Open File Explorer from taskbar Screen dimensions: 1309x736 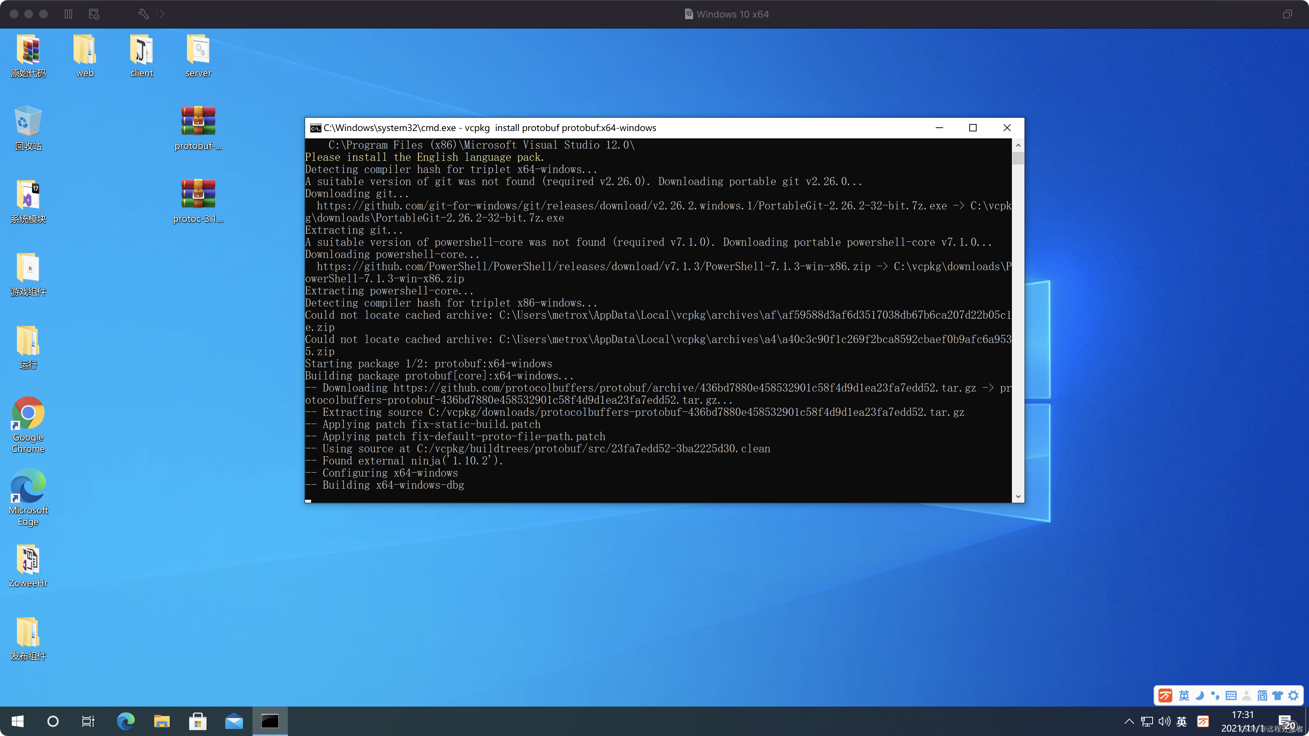tap(162, 721)
